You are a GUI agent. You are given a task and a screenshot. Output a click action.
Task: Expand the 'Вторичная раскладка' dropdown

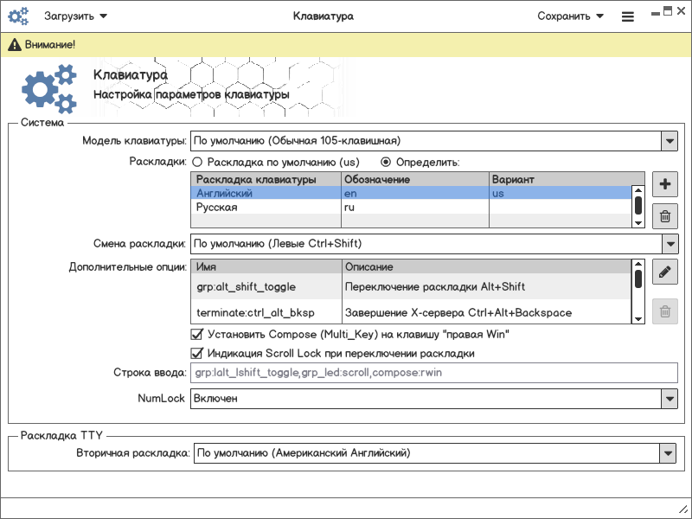click(x=667, y=452)
